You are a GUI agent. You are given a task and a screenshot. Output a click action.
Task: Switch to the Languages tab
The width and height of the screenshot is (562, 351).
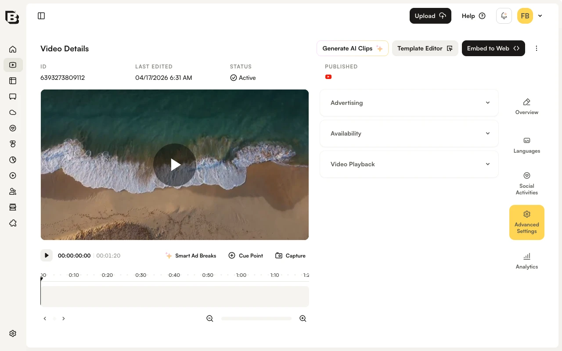(527, 145)
